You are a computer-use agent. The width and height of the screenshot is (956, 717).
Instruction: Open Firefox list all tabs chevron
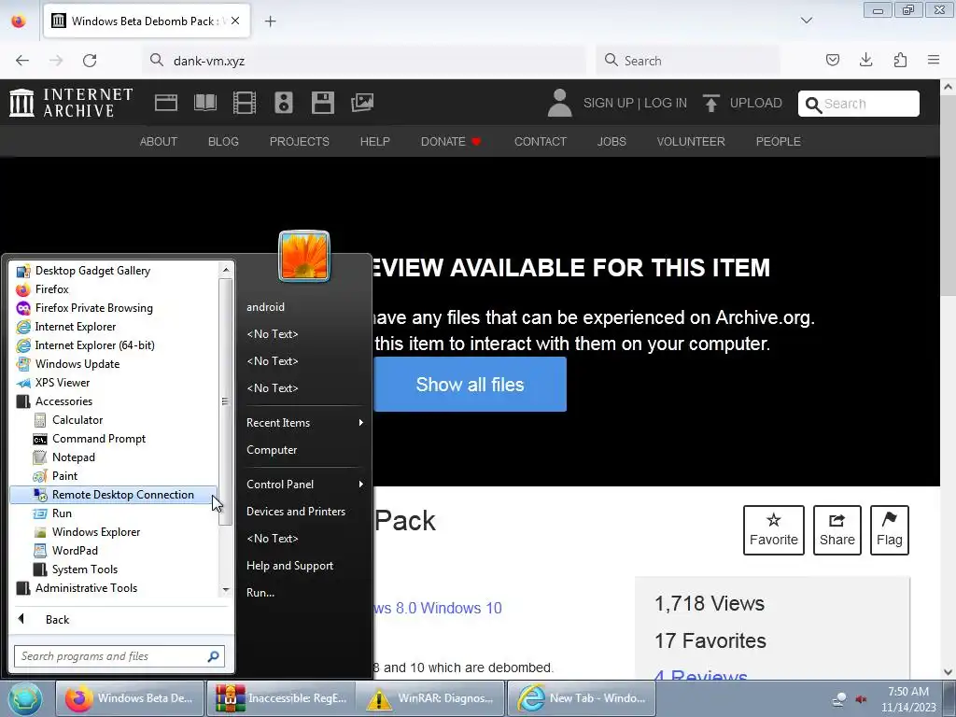click(806, 21)
